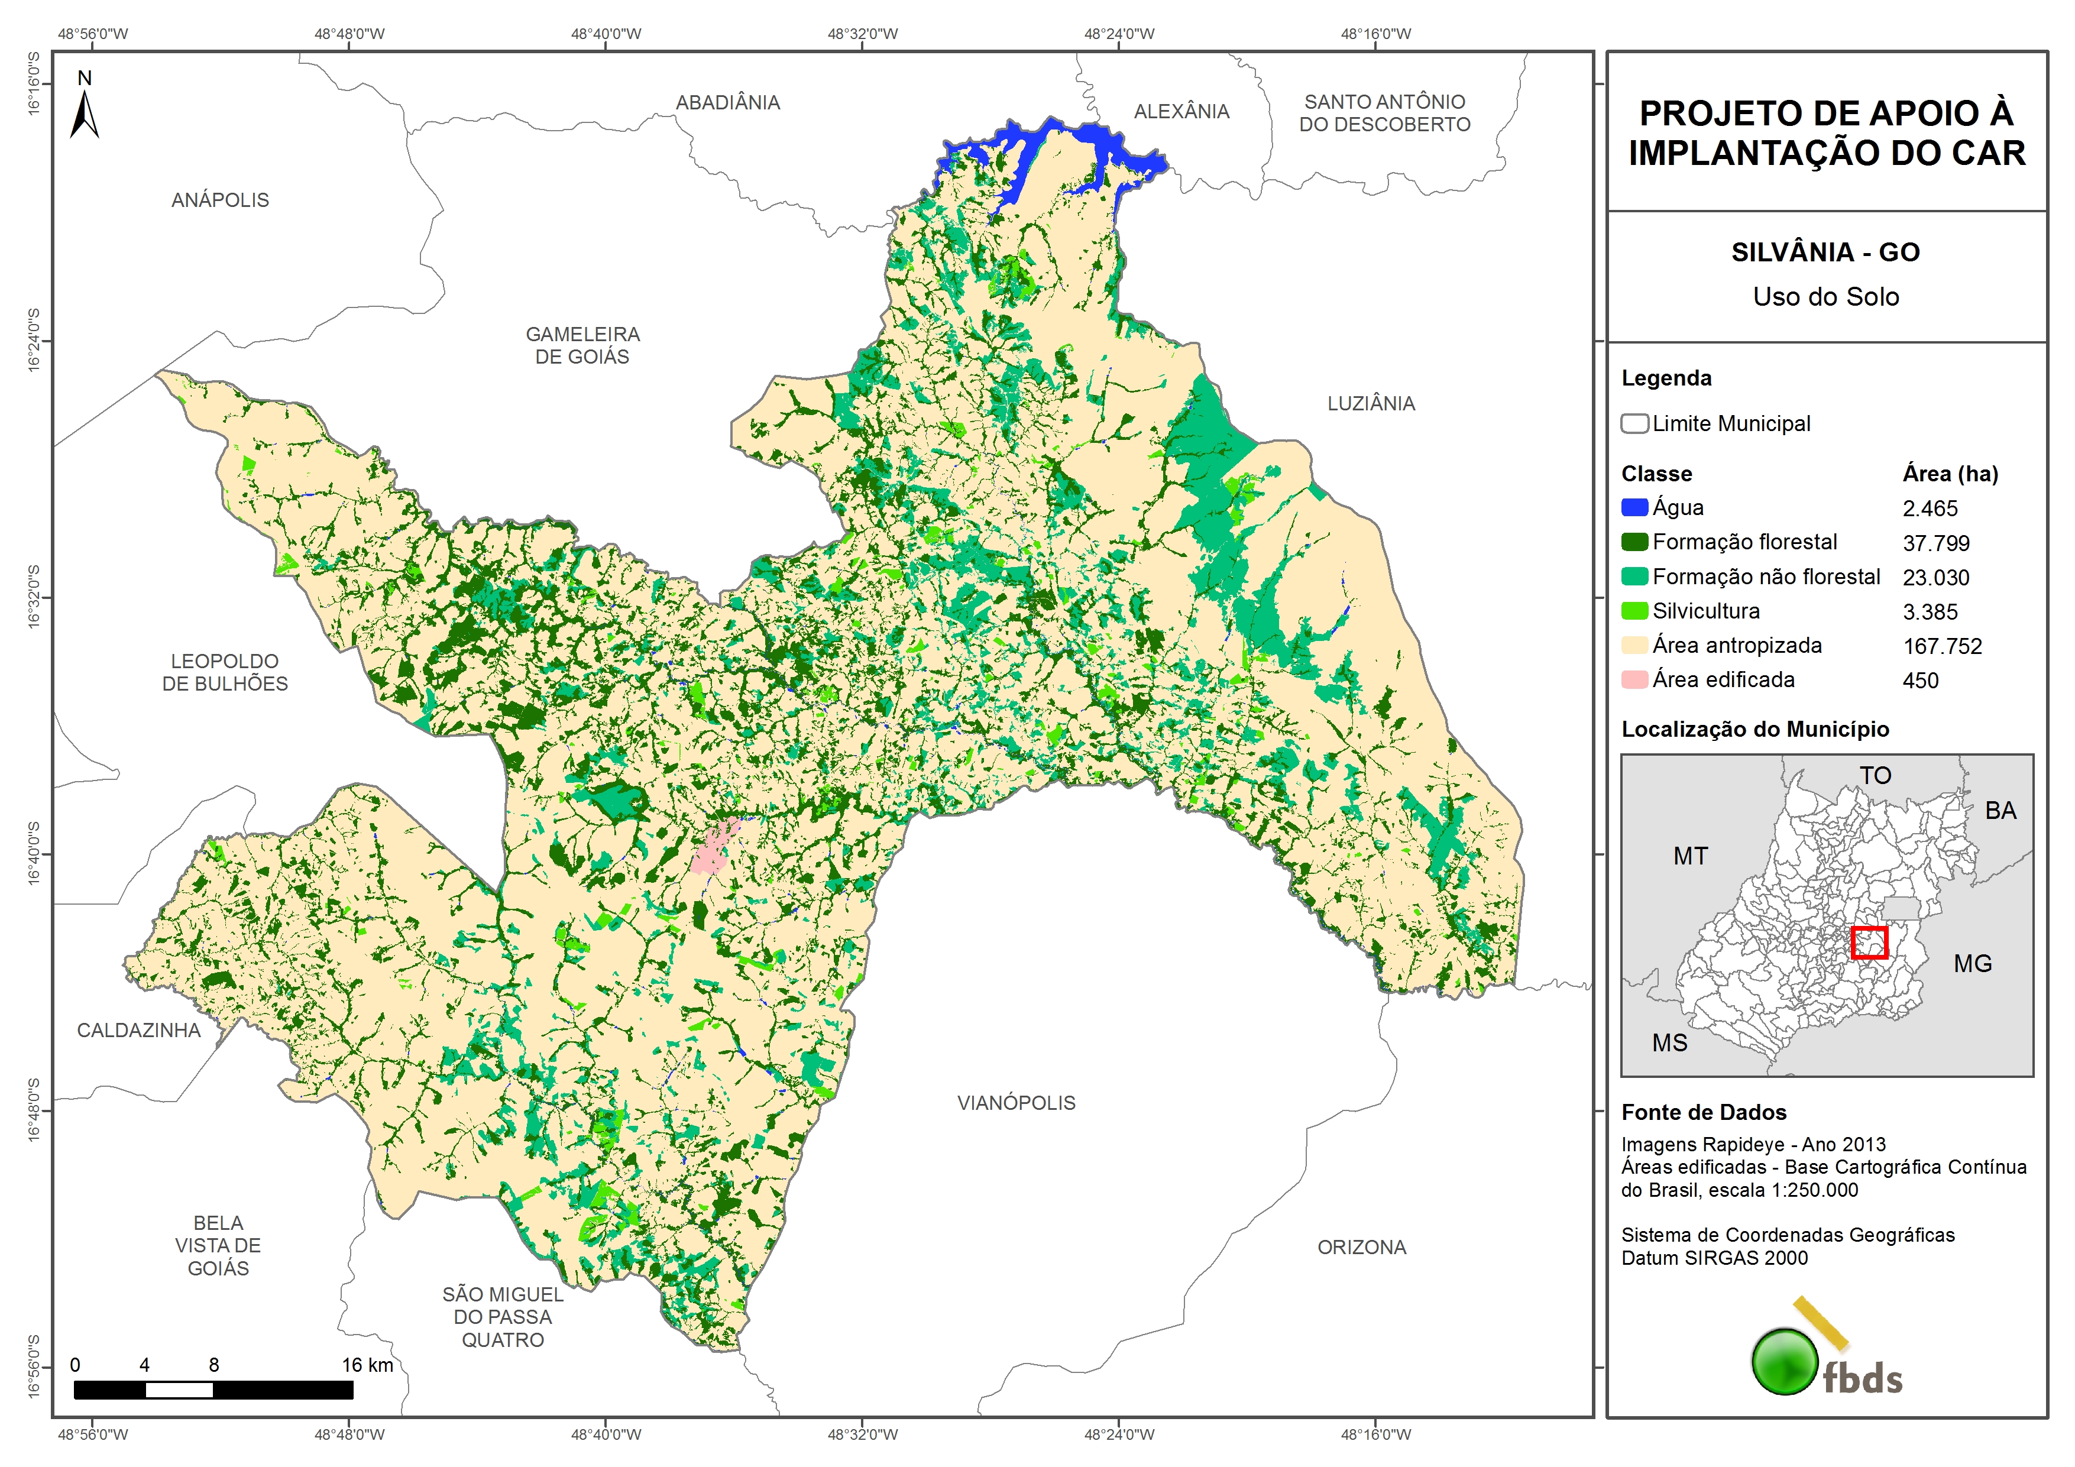Screen dimensions: 2075x1467
Task: Click the Silvicultura bright green swatch
Action: (x=1634, y=611)
